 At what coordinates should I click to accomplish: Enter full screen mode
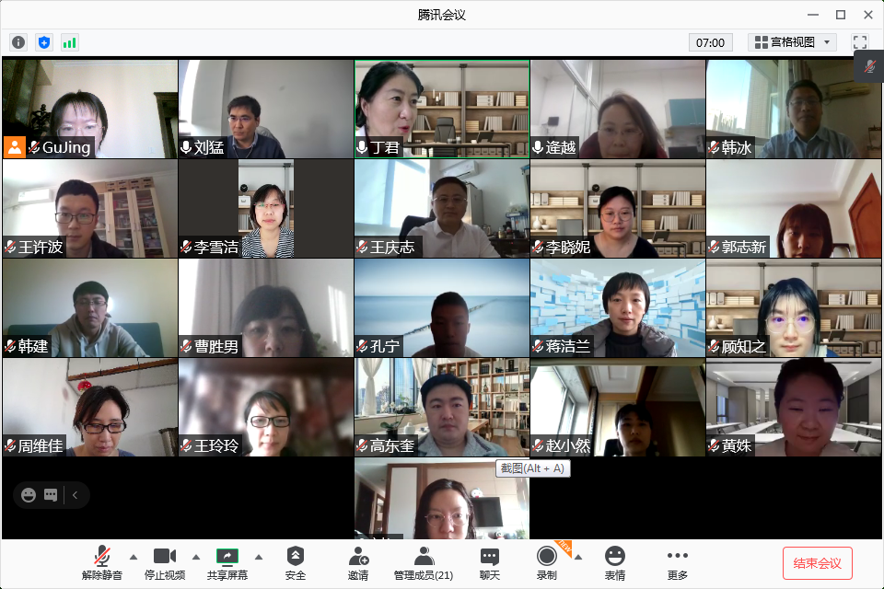point(860,42)
